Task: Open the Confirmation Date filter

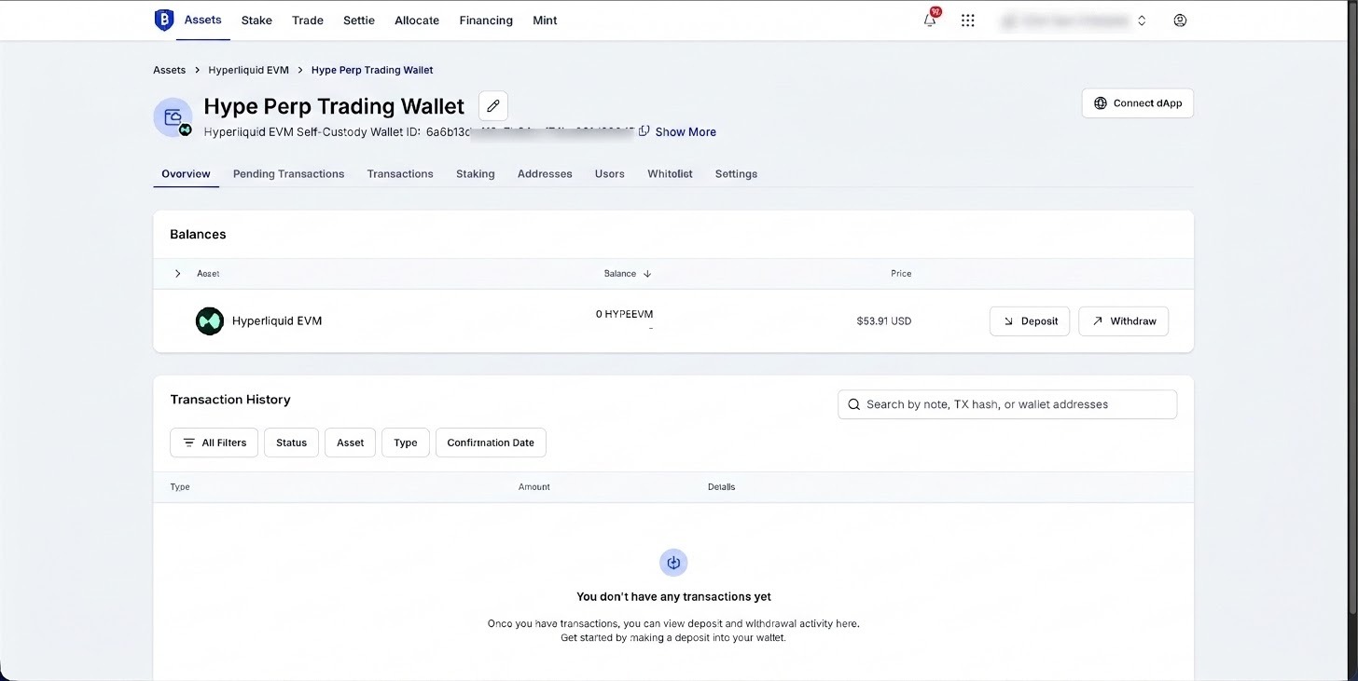Action: pyautogui.click(x=491, y=443)
